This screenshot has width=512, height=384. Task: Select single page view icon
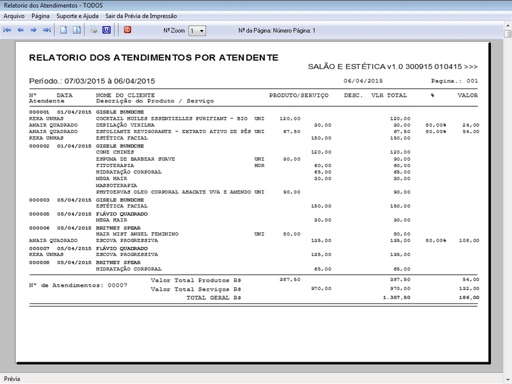pos(63,30)
